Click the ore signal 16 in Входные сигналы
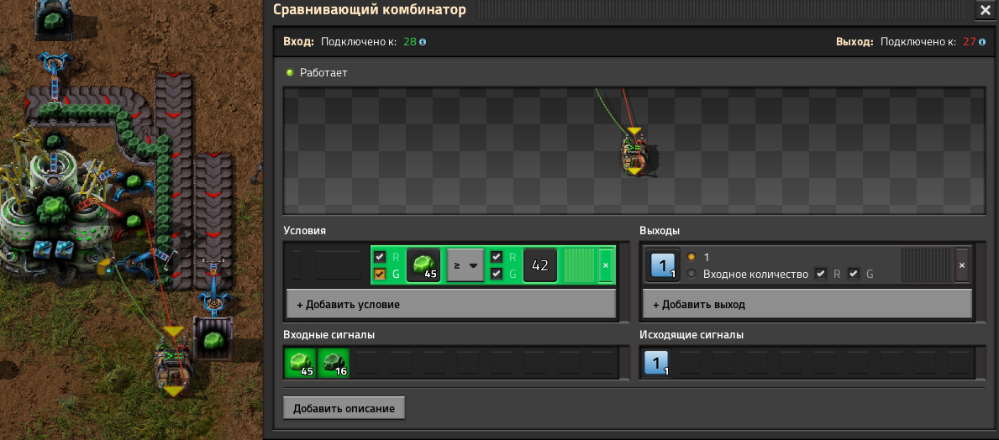 pos(334,362)
